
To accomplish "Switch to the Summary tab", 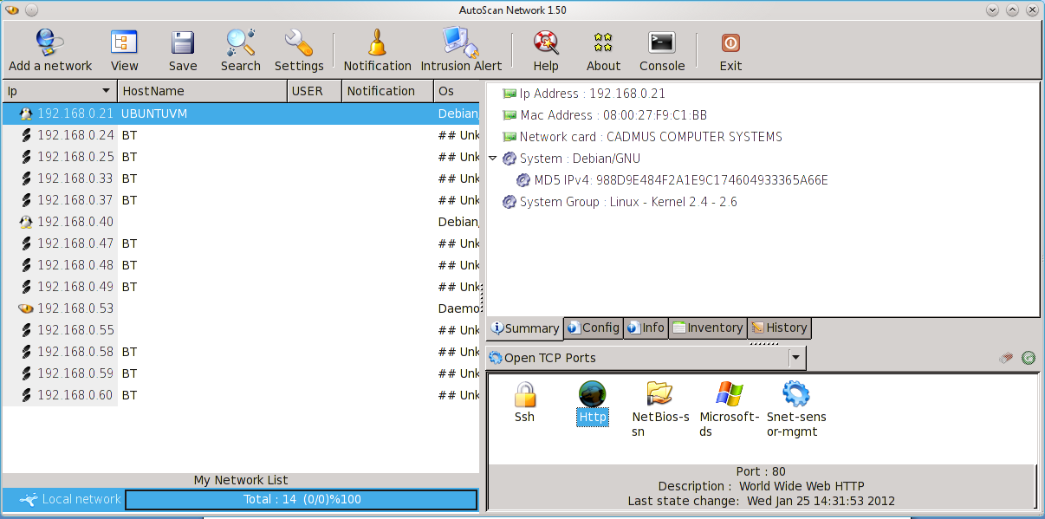I will (x=525, y=328).
